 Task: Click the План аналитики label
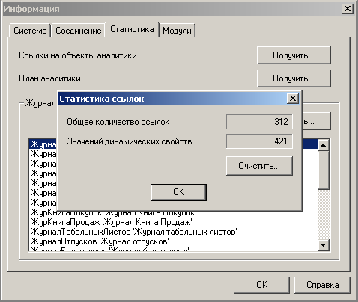pos(49,78)
